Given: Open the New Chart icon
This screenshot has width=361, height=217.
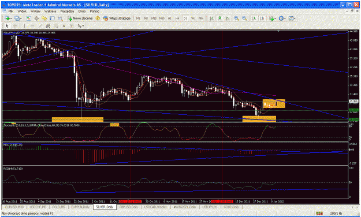Looking at the screenshot, I should coord(7,18).
